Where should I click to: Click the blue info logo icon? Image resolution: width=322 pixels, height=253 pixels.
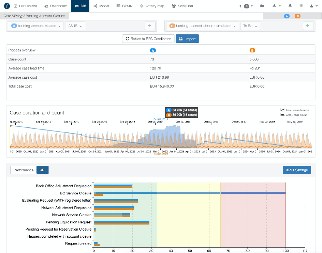tap(7, 6)
